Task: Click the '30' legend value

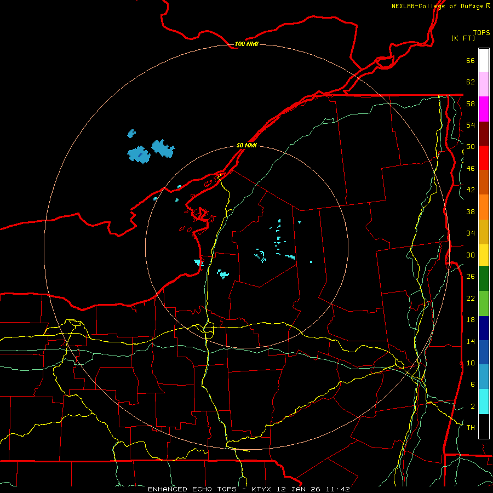Action: (x=471, y=255)
